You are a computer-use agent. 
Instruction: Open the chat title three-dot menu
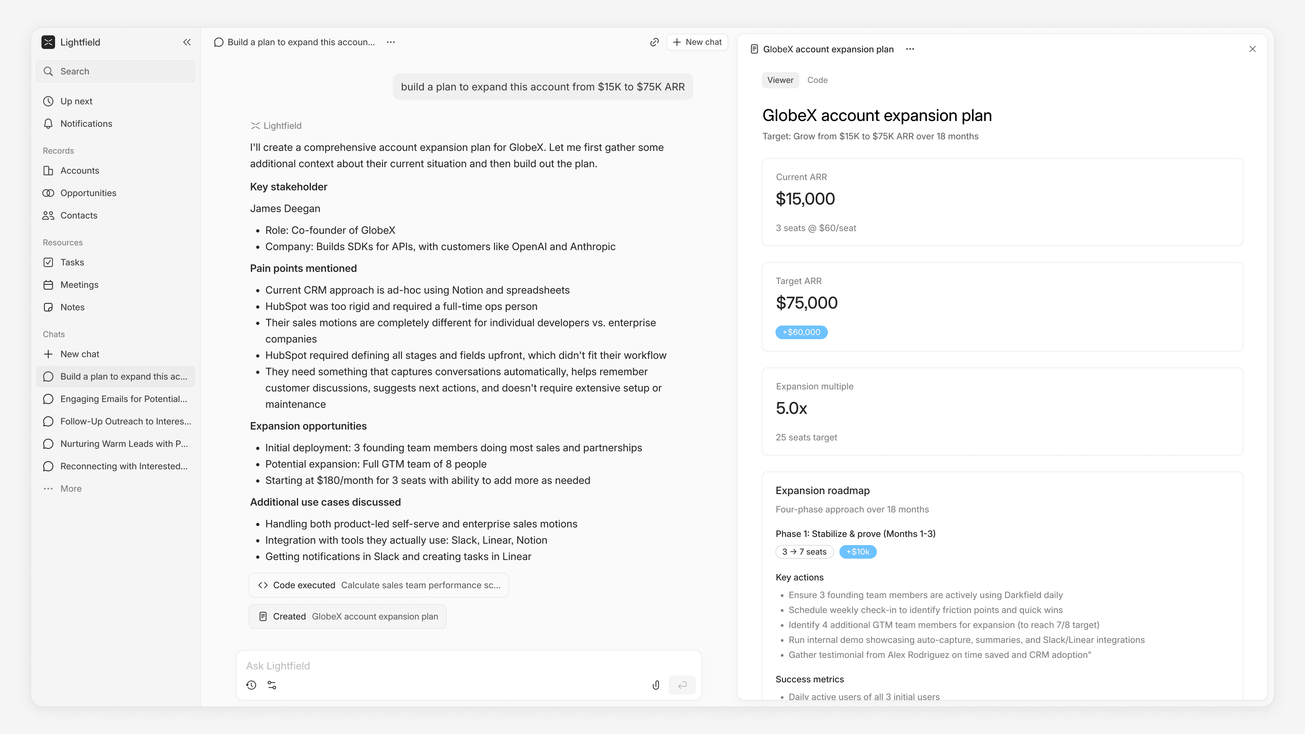pyautogui.click(x=390, y=42)
